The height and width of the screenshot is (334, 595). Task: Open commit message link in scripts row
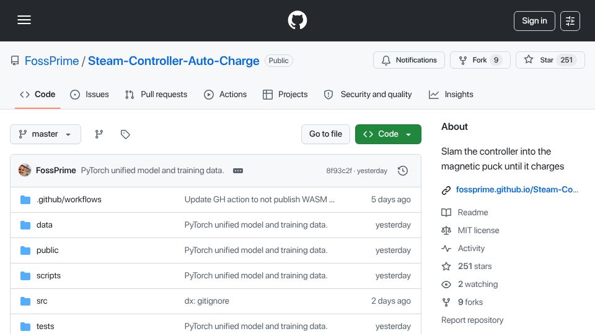[256, 276]
